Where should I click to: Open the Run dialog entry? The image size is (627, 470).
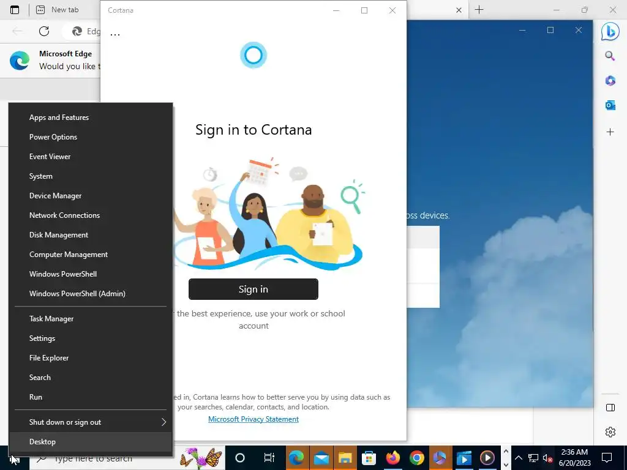[x=91, y=397]
